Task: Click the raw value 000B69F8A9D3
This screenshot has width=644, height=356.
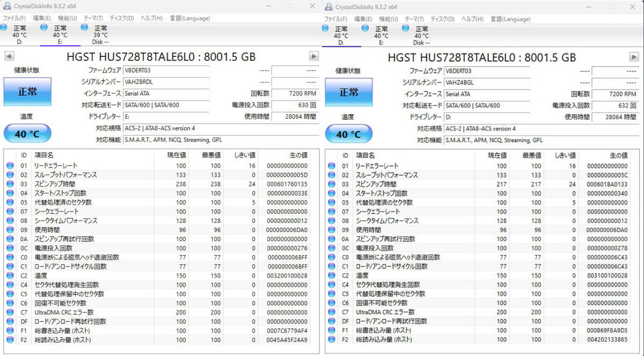Action: [x=607, y=330]
